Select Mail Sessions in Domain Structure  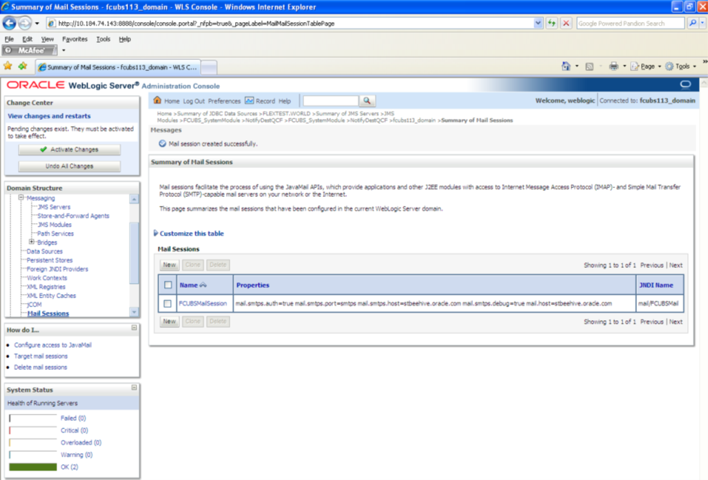pos(48,313)
